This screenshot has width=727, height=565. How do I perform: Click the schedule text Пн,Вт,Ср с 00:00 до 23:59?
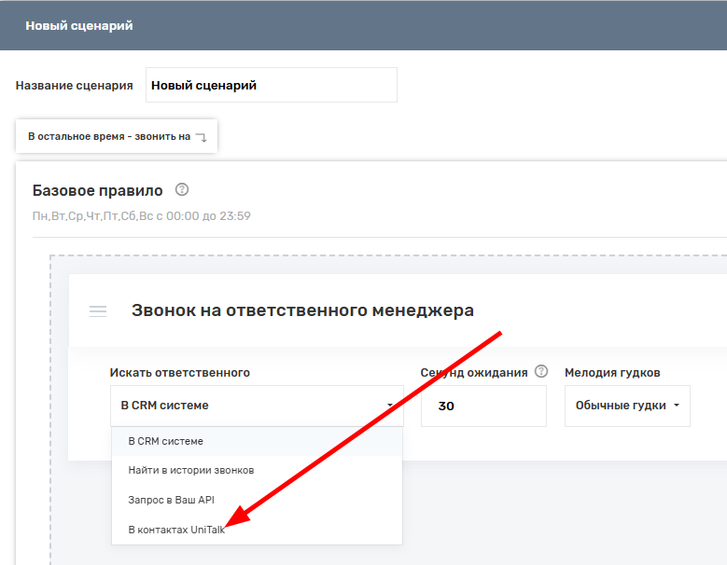[142, 216]
